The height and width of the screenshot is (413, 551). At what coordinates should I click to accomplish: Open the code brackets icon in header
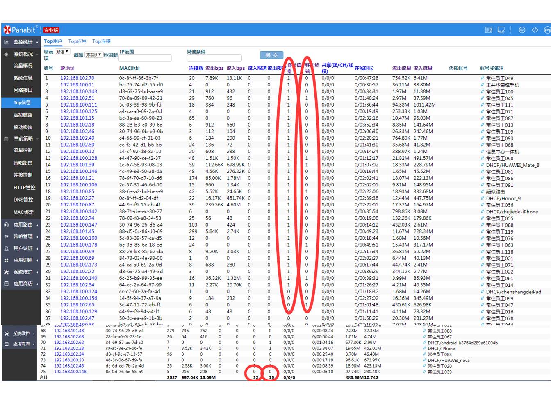535,30
